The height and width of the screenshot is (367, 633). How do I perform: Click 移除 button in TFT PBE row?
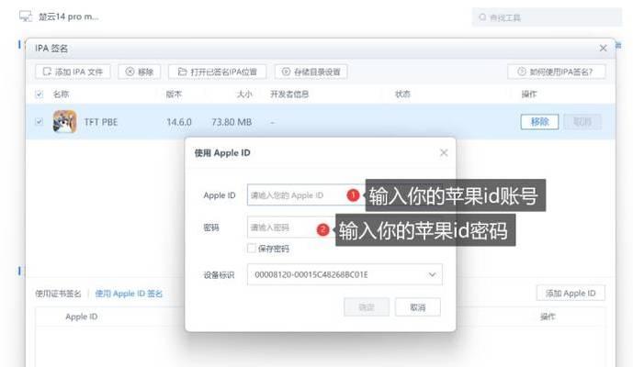pos(539,122)
